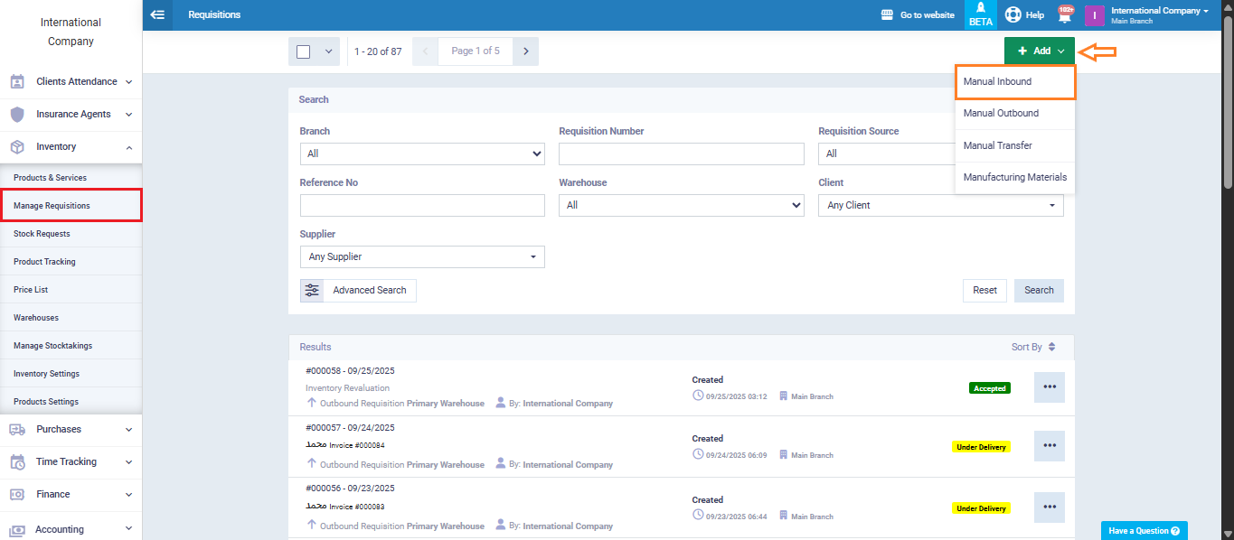Tick the select-all checkbox

pos(304,51)
